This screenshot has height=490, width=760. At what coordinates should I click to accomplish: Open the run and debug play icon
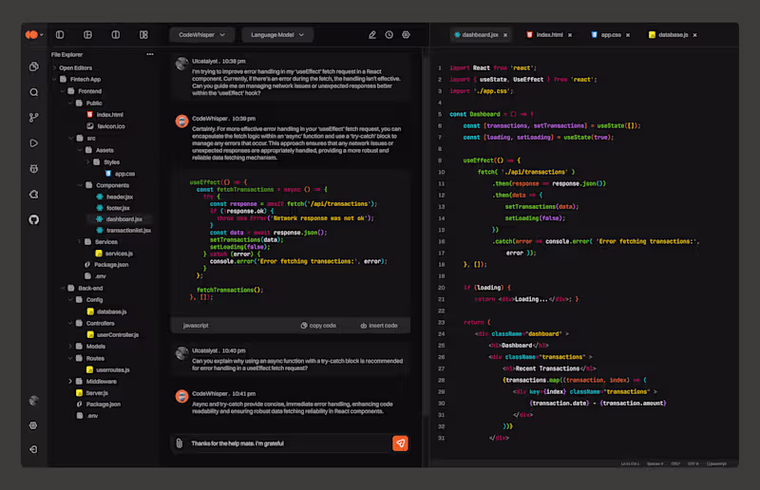tap(34, 143)
